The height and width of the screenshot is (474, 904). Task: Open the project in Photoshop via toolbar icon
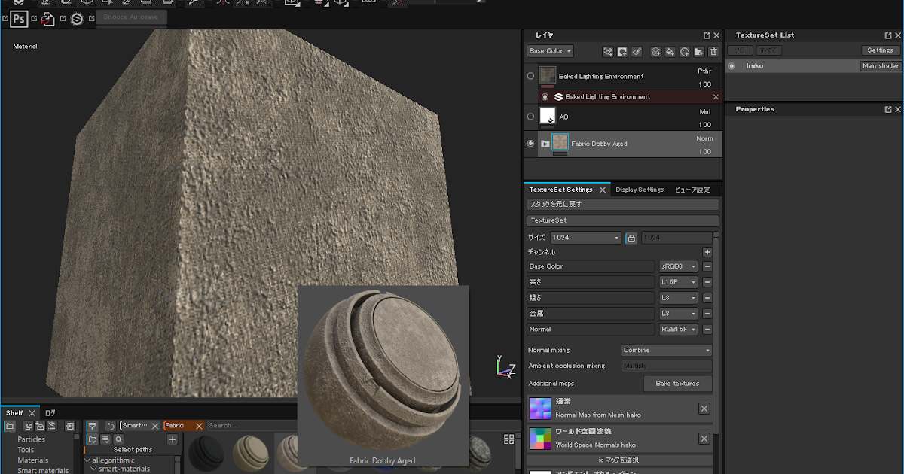point(18,19)
